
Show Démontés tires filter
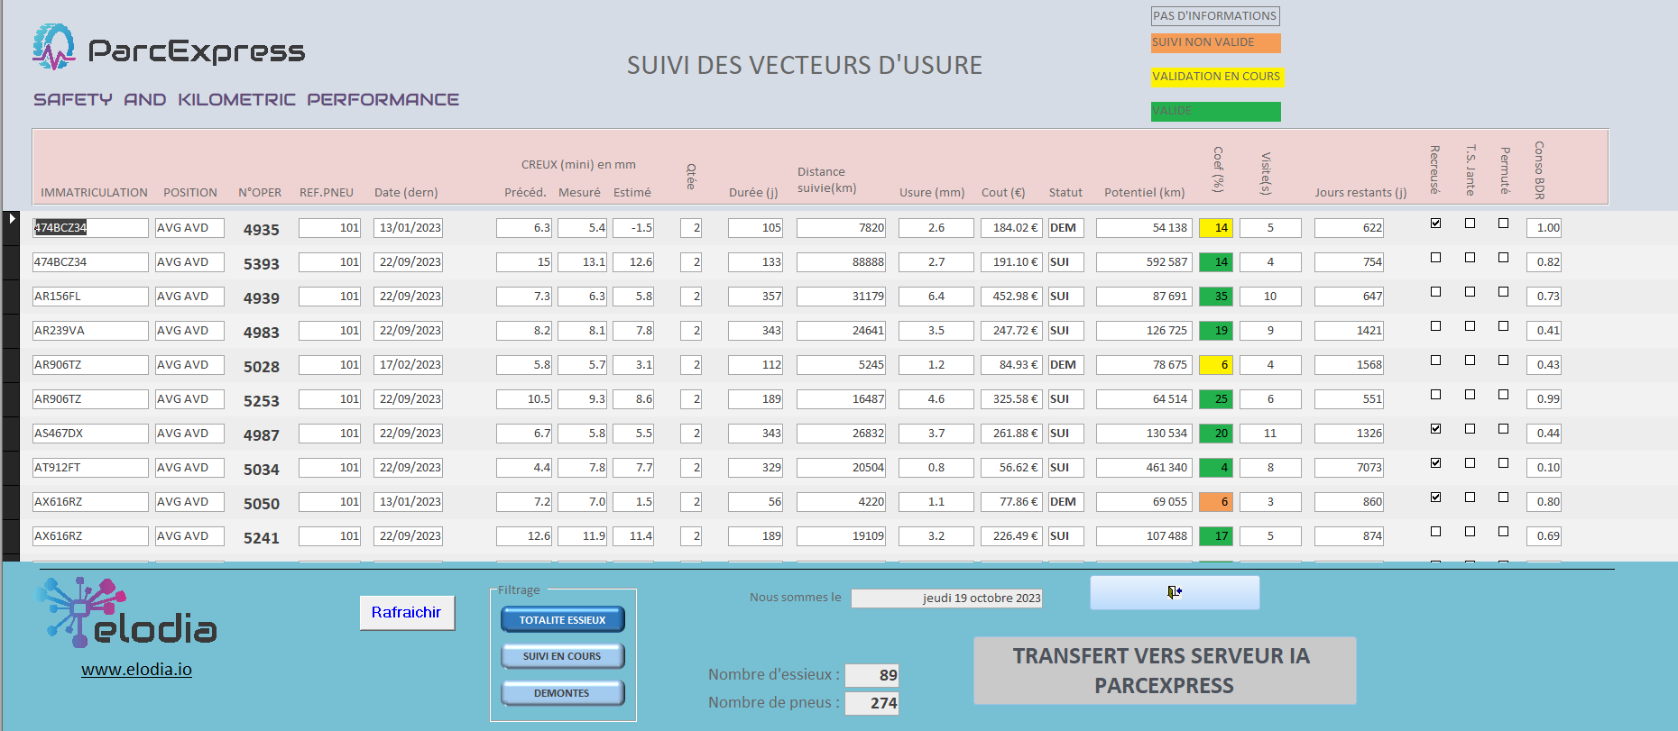pyautogui.click(x=562, y=693)
